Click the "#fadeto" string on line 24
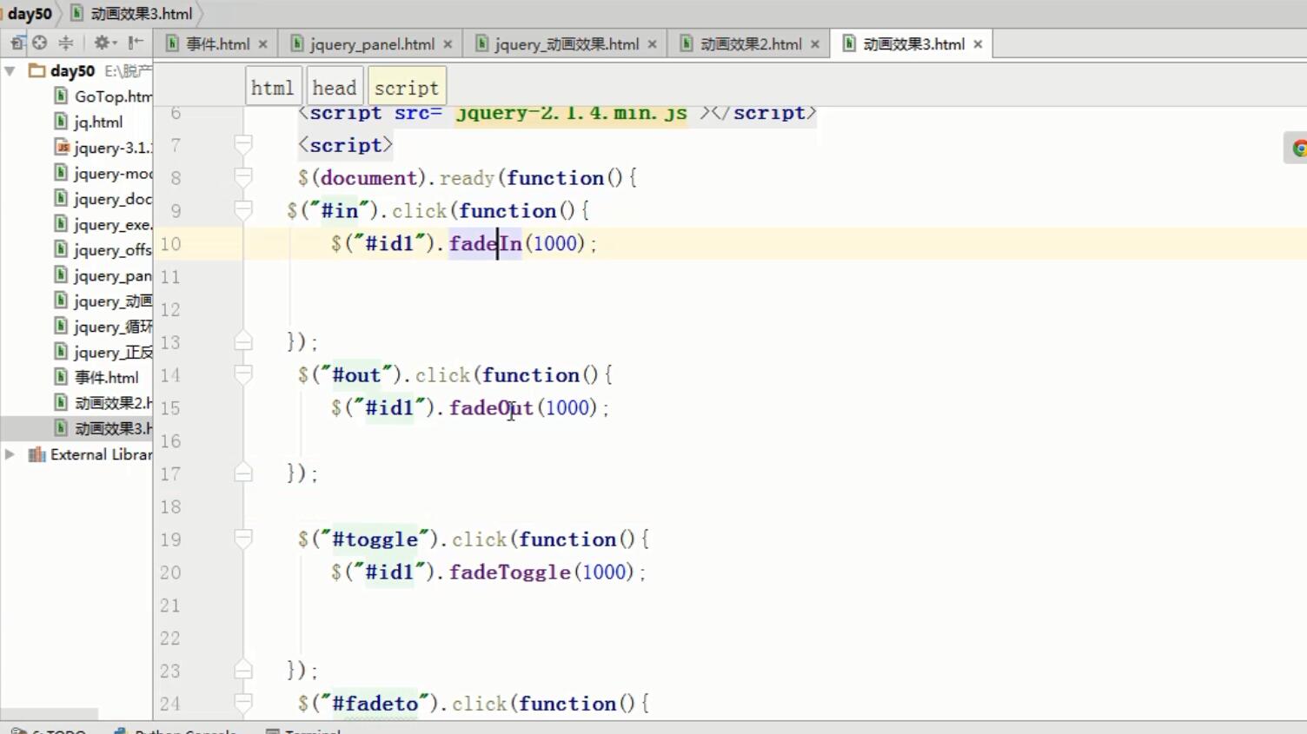 pyautogui.click(x=376, y=704)
